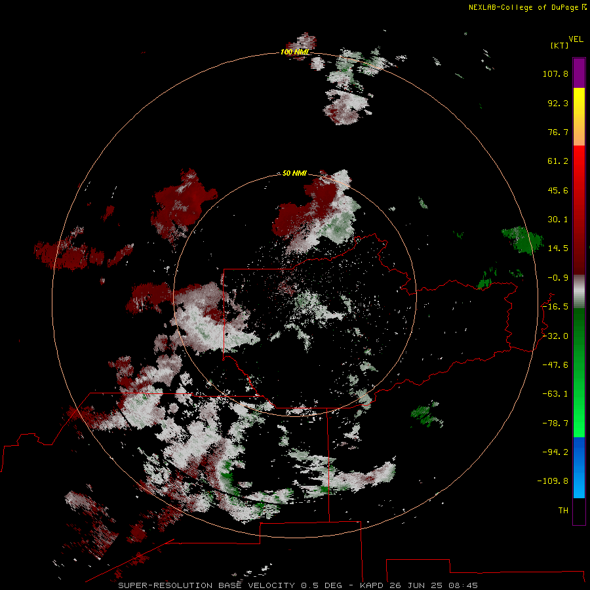Click the SUPER-RESOLUTION BASE VELOCITY caption text
The height and width of the screenshot is (590, 590).
click(208, 585)
